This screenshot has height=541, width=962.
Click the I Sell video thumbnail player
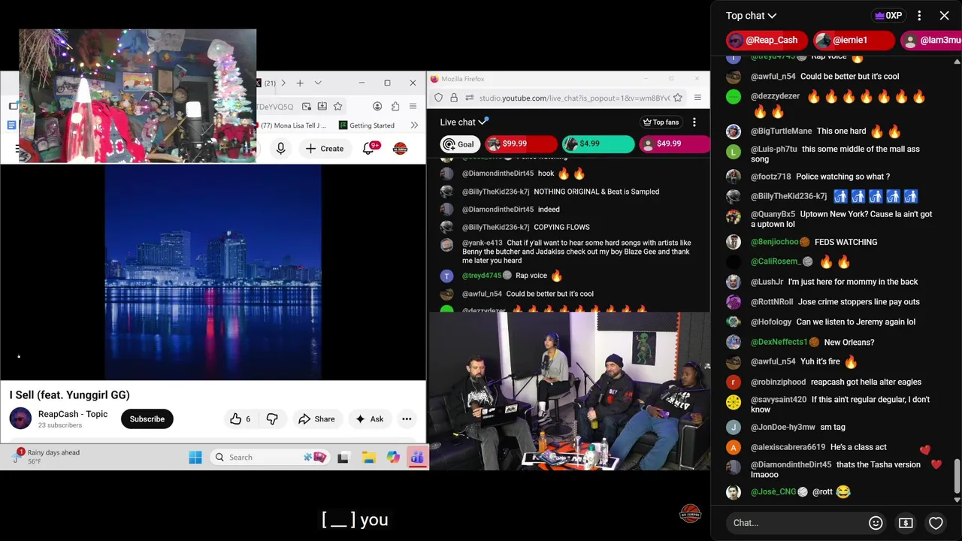tap(213, 273)
